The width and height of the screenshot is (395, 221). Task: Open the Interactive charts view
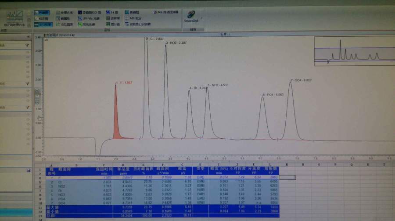pos(65,25)
